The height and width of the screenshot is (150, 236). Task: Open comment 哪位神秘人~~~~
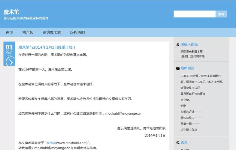[x=192, y=118]
